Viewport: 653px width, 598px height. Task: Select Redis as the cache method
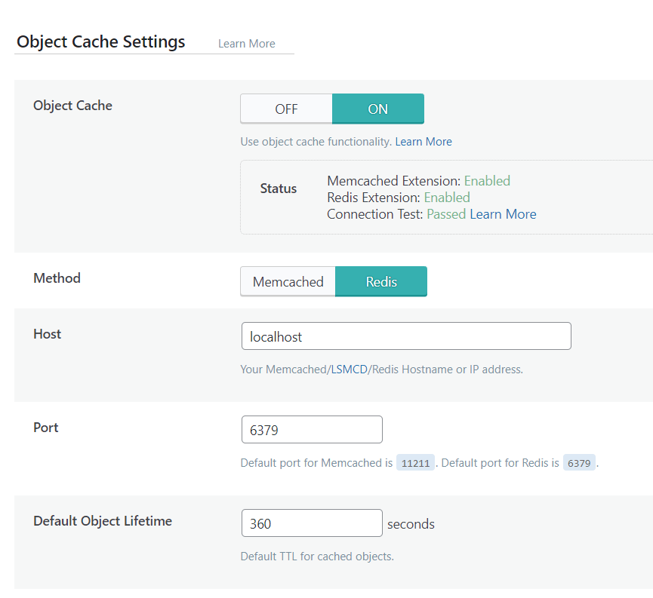pyautogui.click(x=380, y=281)
